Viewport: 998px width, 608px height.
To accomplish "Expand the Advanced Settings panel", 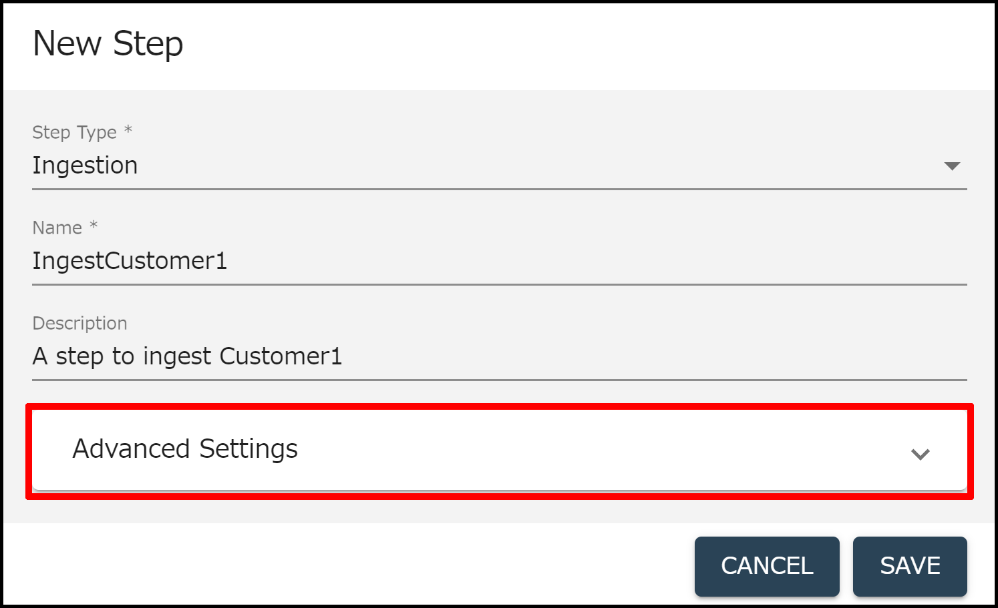I will point(498,450).
